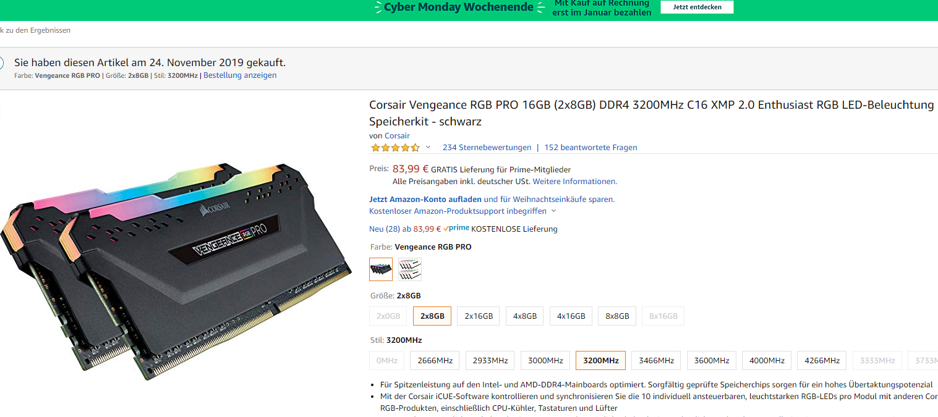Choose the 4x8GB size option
Screen dimensions: 938x417
525,316
